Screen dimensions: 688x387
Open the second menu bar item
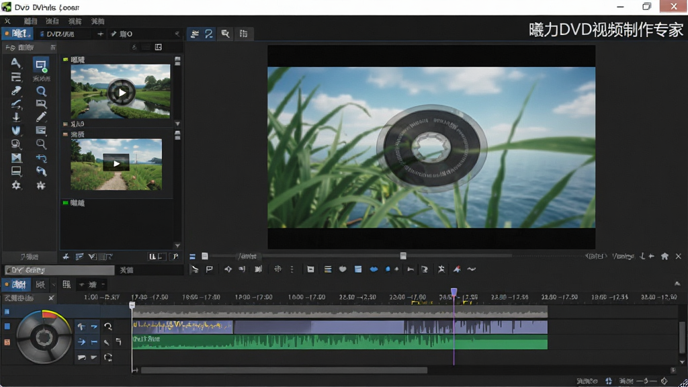tap(30, 21)
